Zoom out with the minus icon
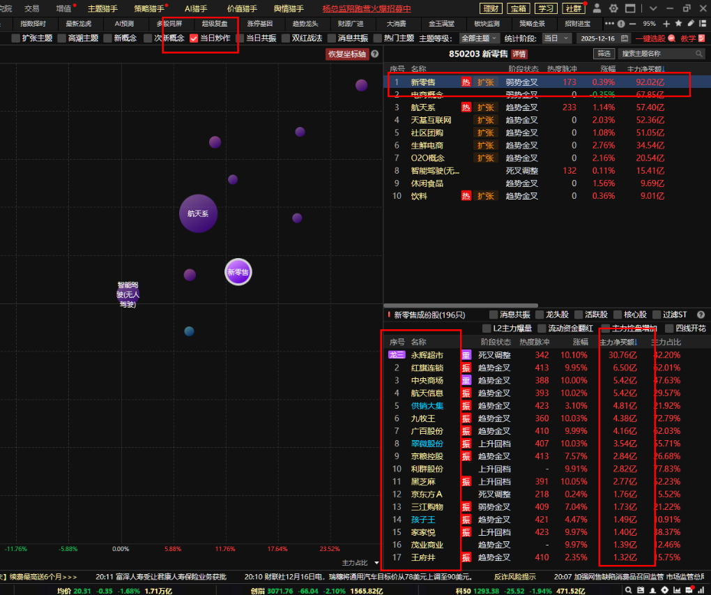711x595 pixels. click(633, 23)
